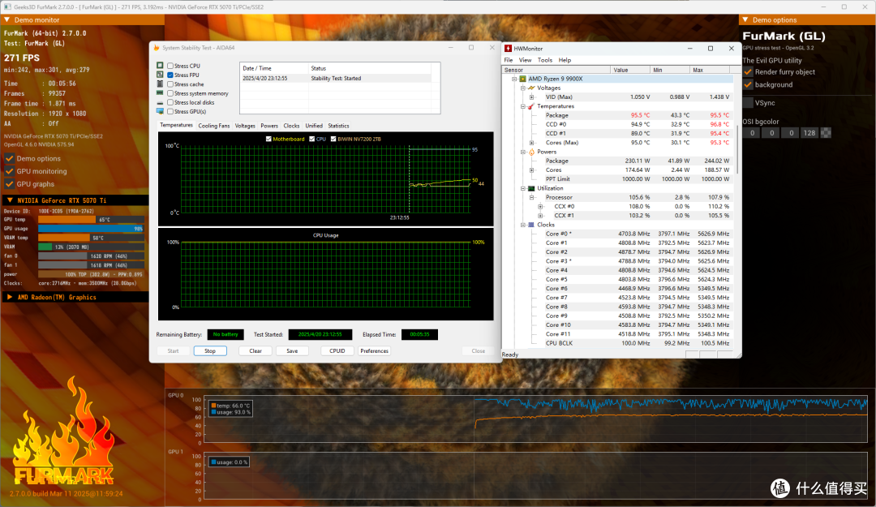Toggle the GPU graphs checkbox in FurMark

click(x=10, y=184)
